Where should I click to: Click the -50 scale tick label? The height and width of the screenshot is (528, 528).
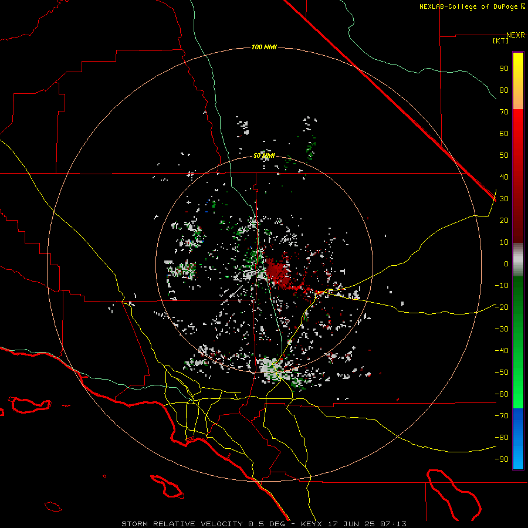(x=502, y=373)
